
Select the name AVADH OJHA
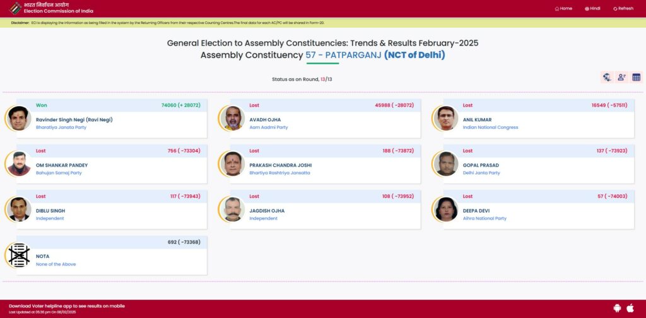(265, 120)
